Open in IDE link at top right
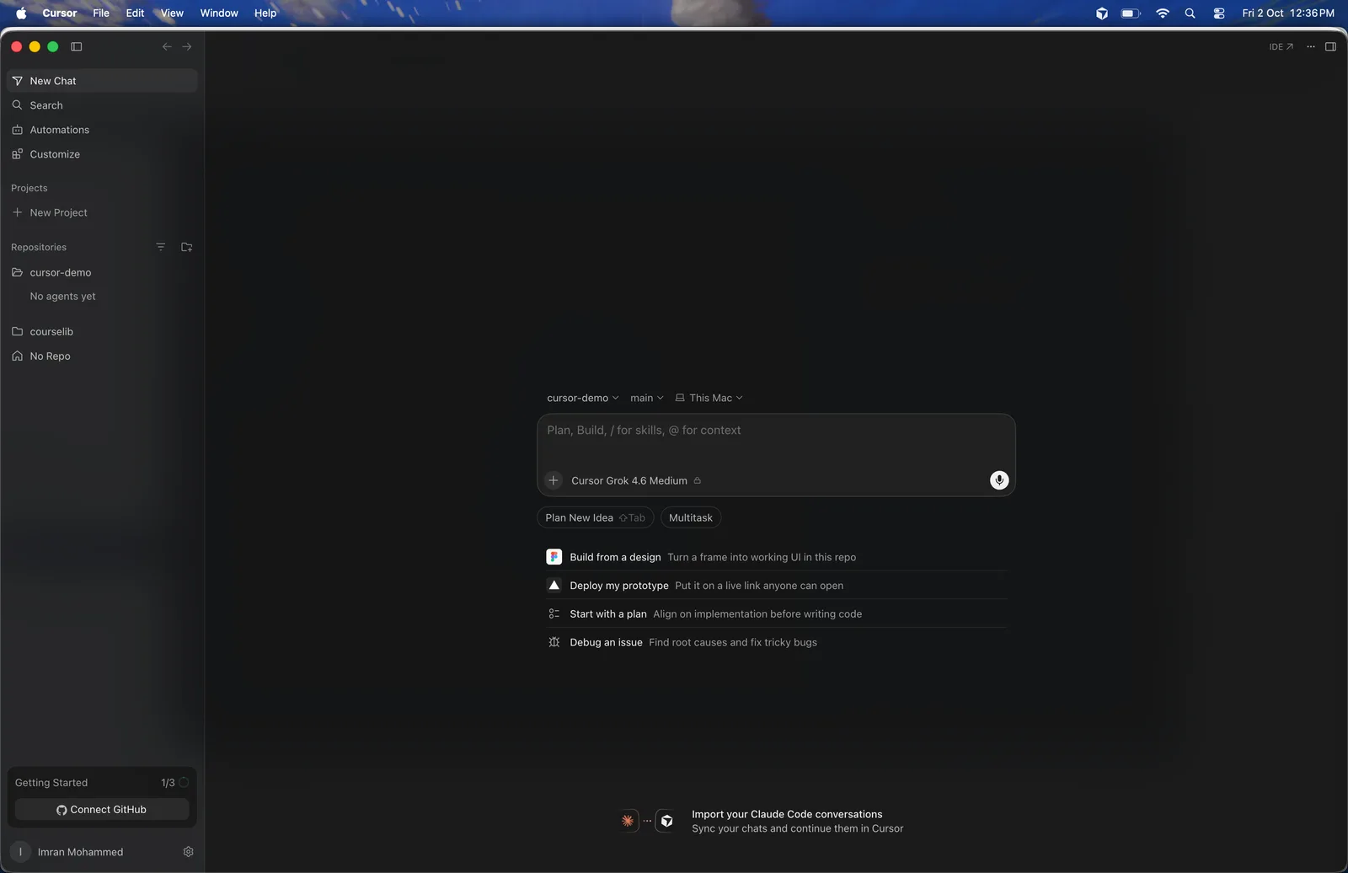This screenshot has width=1348, height=873. [1281, 46]
